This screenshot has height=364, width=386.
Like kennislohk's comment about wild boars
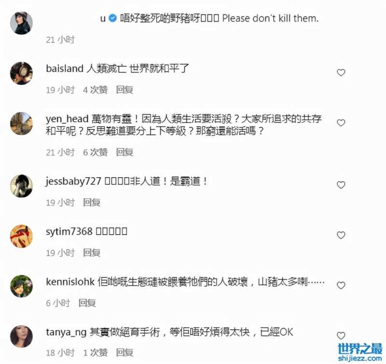(341, 286)
